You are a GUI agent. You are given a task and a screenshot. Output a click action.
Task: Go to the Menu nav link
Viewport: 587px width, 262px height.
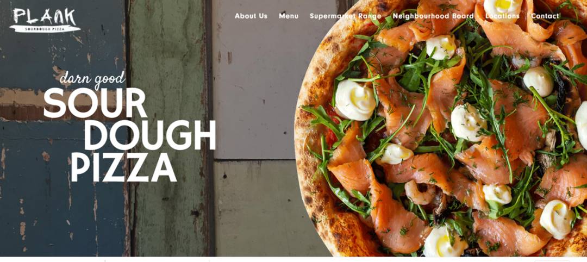289,16
